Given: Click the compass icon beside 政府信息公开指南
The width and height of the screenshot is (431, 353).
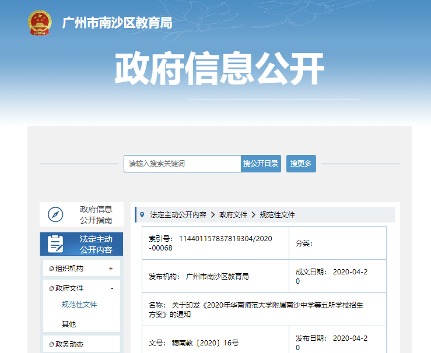Looking at the screenshot, I should click(x=55, y=214).
